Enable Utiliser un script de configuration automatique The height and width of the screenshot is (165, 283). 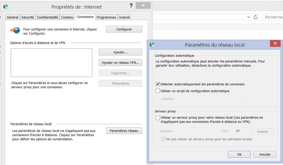click(x=158, y=91)
